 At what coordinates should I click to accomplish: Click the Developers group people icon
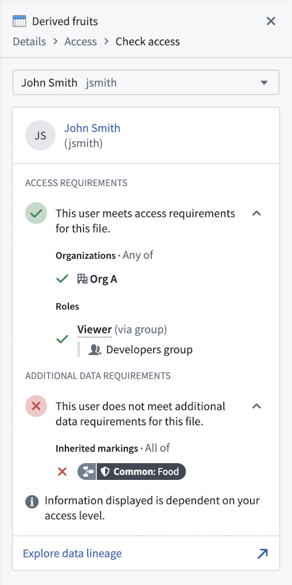(x=95, y=350)
